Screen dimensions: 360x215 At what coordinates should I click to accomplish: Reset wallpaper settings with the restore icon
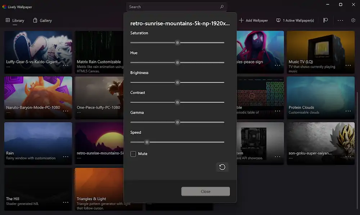[222, 167]
